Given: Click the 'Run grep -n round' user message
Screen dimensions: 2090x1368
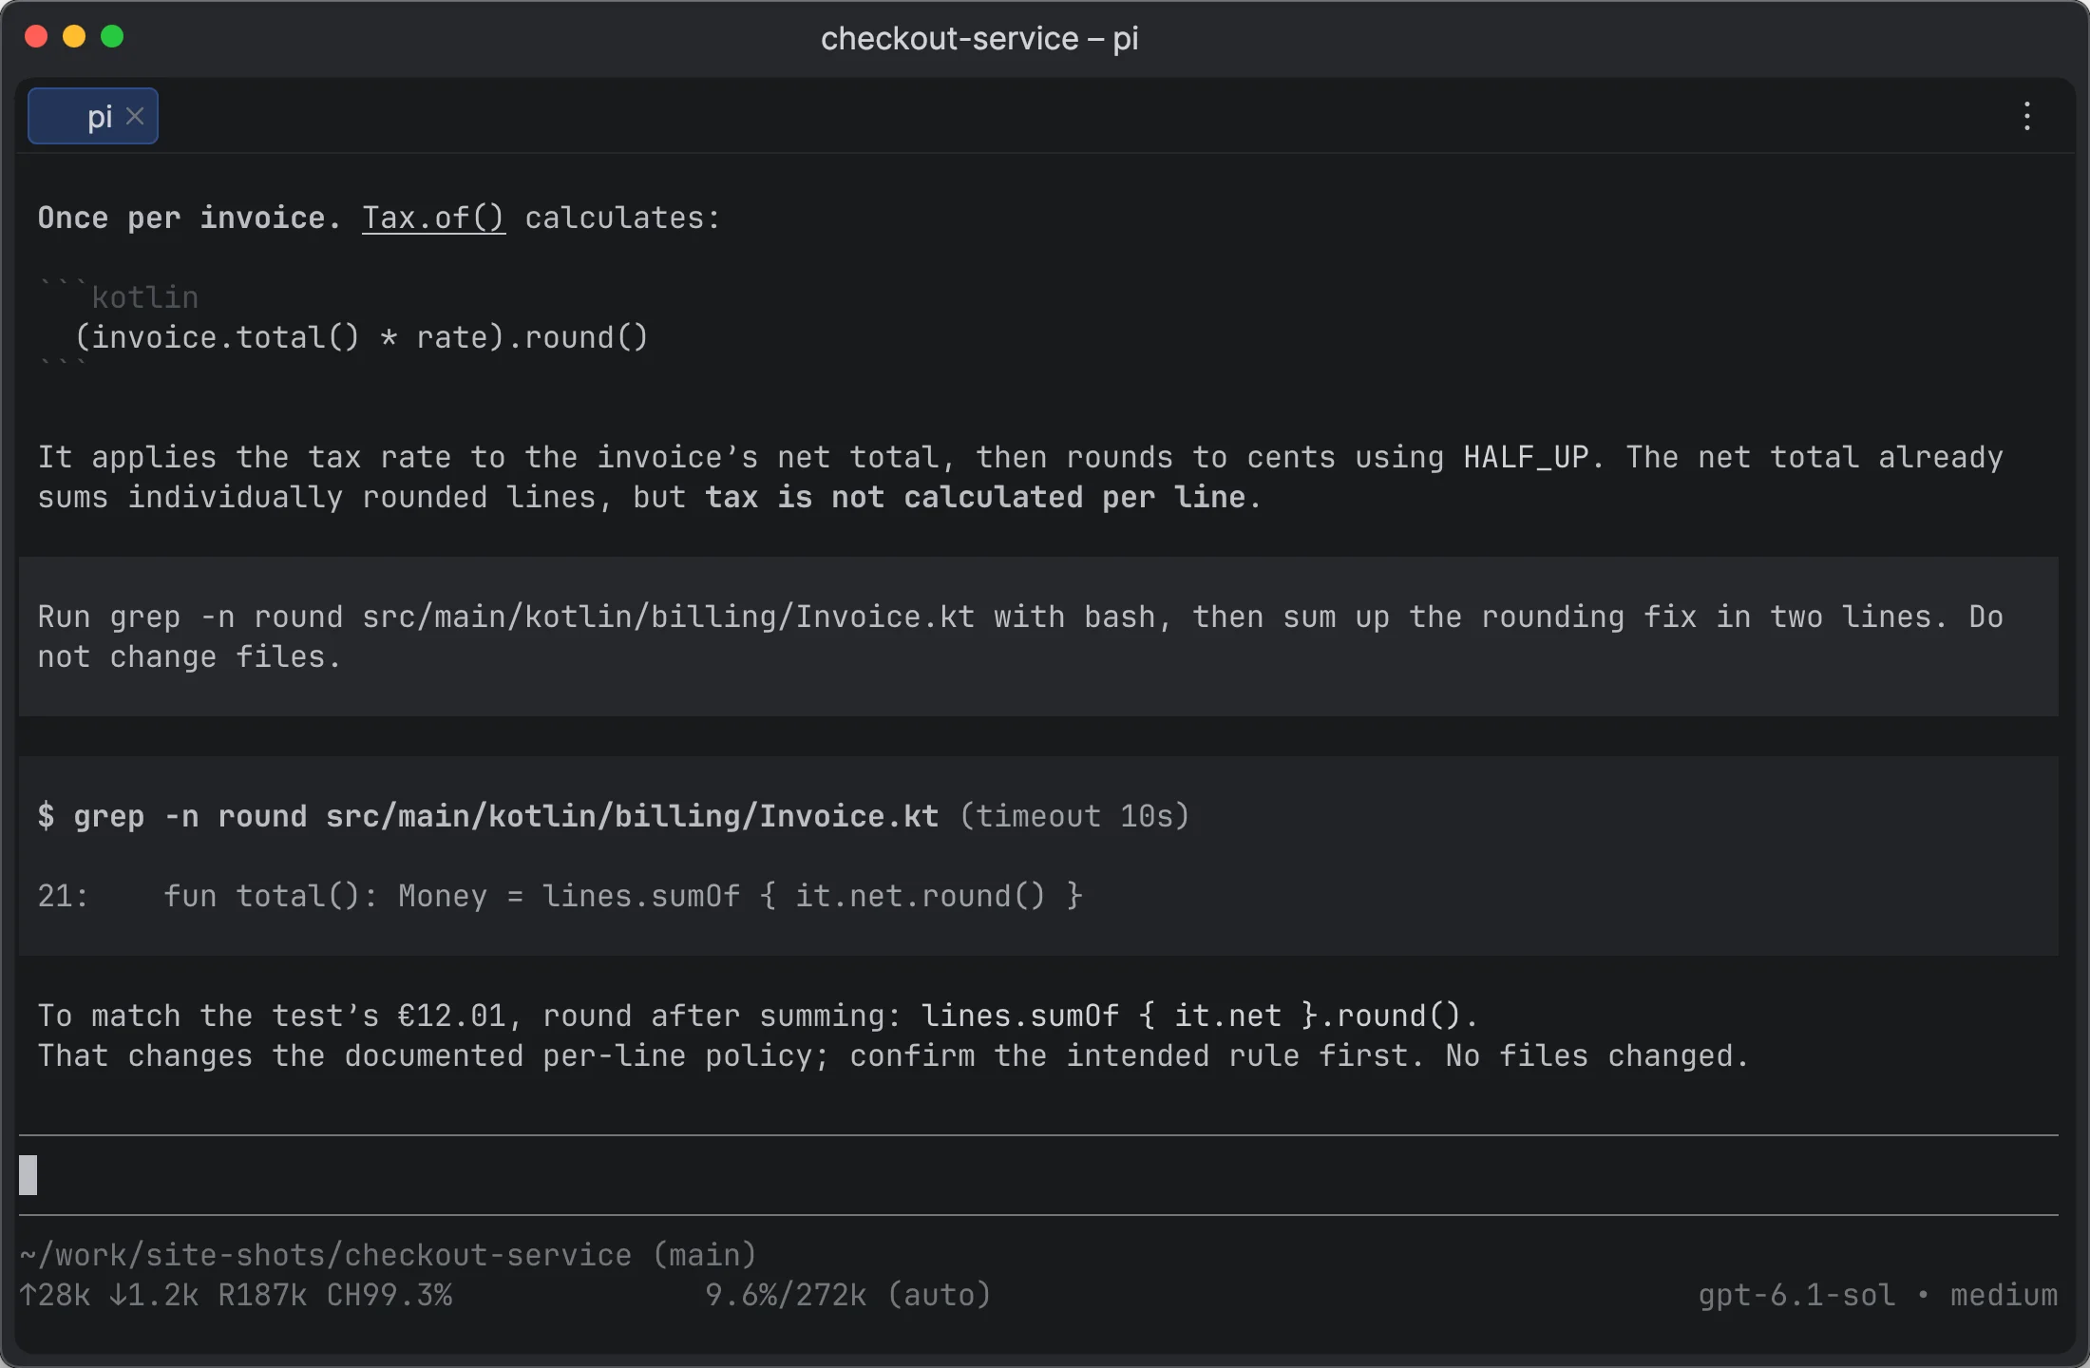Looking at the screenshot, I should (x=1038, y=636).
